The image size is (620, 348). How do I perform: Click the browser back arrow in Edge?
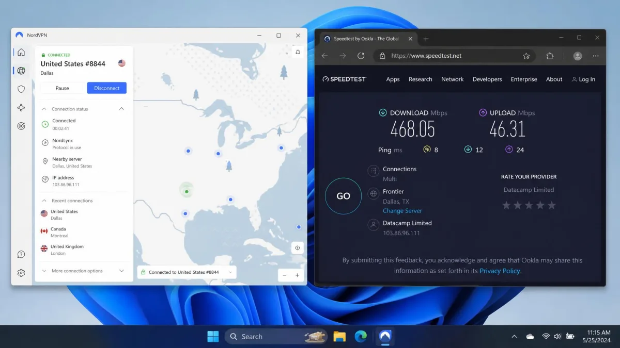pyautogui.click(x=325, y=56)
